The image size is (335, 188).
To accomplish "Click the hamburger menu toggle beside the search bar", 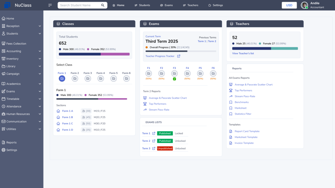I will pyautogui.click(x=50, y=5).
